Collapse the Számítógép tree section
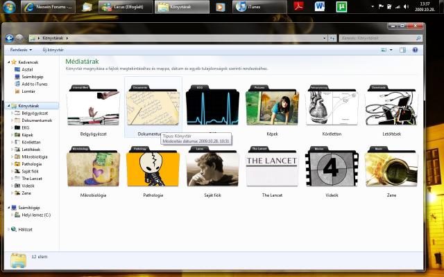 pos(8,208)
